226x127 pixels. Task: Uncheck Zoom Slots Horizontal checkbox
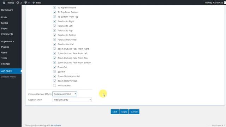pyautogui.click(x=54, y=76)
